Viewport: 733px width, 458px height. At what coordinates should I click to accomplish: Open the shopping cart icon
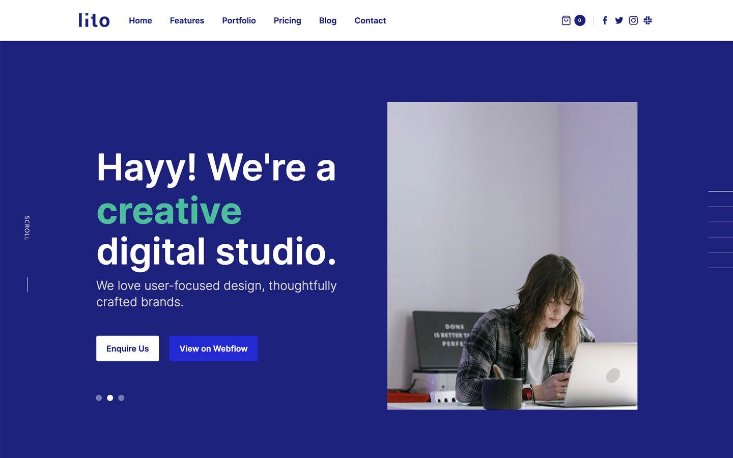566,20
